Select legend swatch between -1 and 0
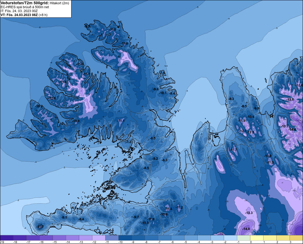This screenshot has height=244, width=303. point(244,238)
